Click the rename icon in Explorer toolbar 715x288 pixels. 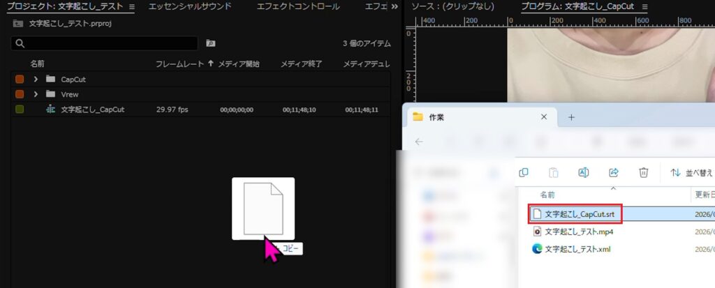pos(584,172)
